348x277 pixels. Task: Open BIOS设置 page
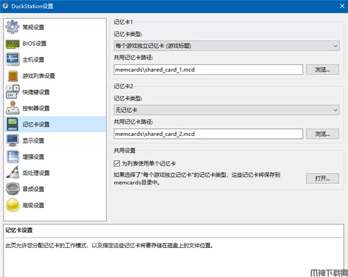click(x=34, y=44)
